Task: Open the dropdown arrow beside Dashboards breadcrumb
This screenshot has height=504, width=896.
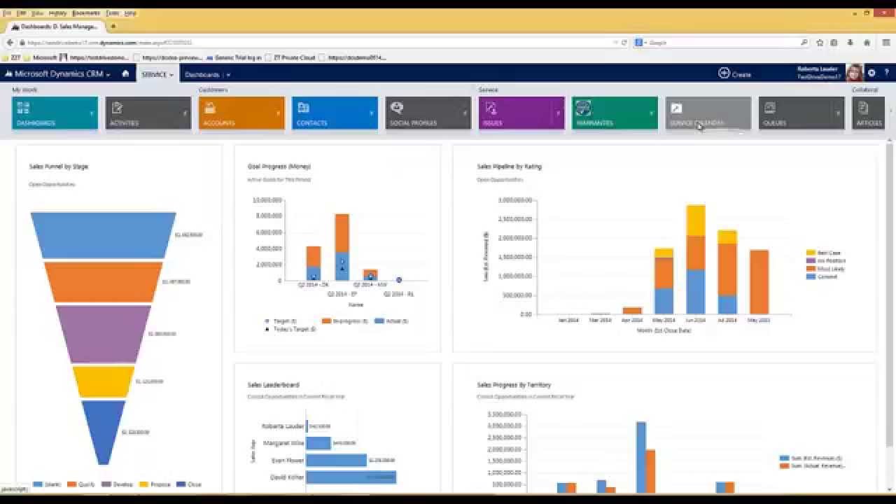Action: [x=228, y=75]
